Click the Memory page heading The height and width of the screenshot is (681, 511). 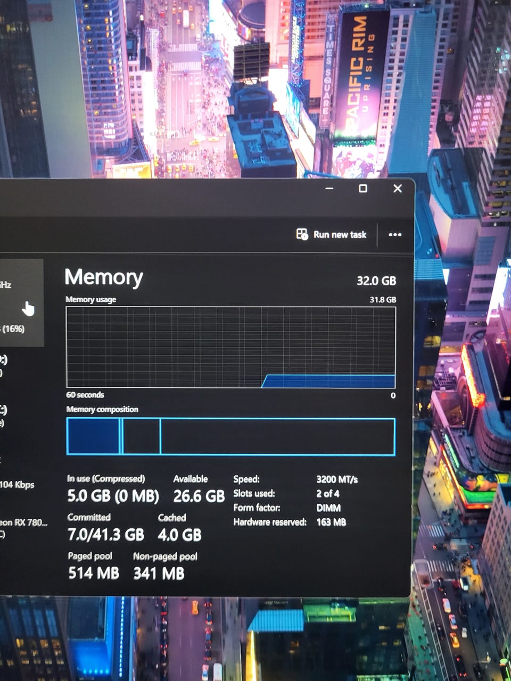pos(104,277)
